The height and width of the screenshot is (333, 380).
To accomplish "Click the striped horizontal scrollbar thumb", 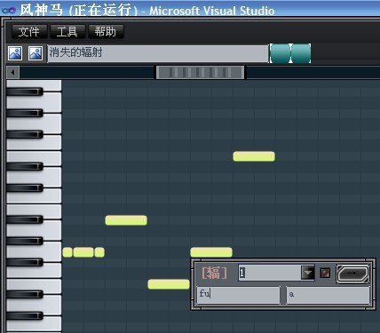I will tap(201, 73).
